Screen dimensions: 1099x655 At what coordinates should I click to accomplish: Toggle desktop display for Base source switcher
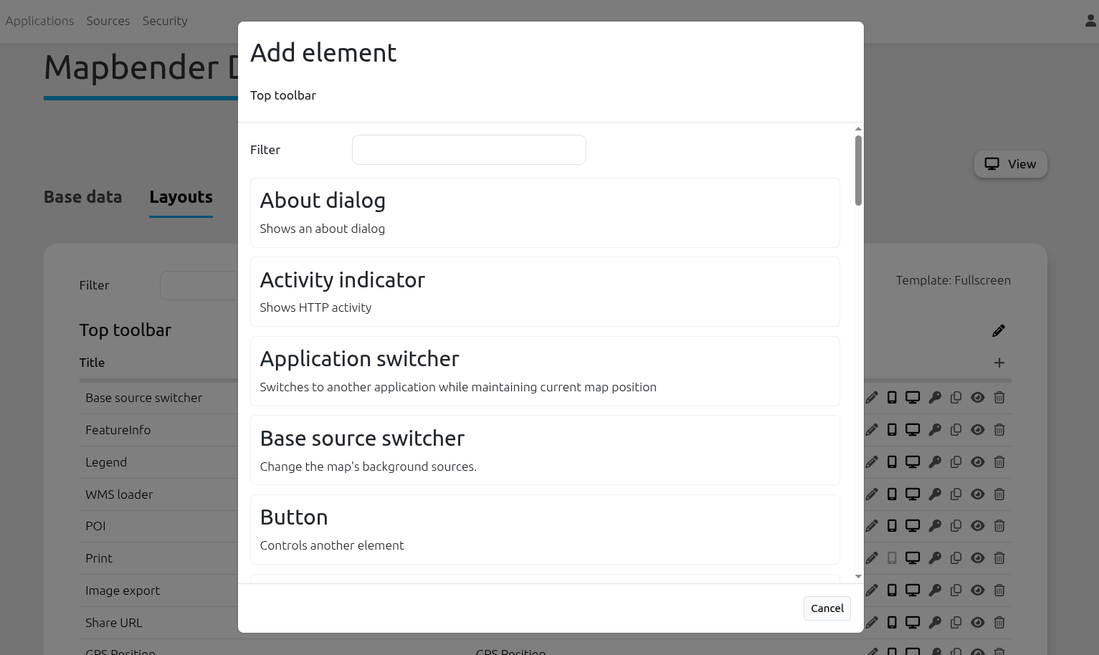click(x=913, y=398)
